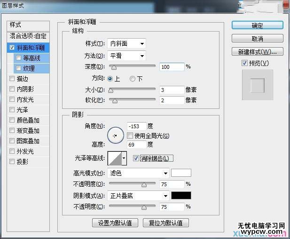Enable the 颜色叠加 checkbox
Screen dimensions: 290x239
coord(12,120)
